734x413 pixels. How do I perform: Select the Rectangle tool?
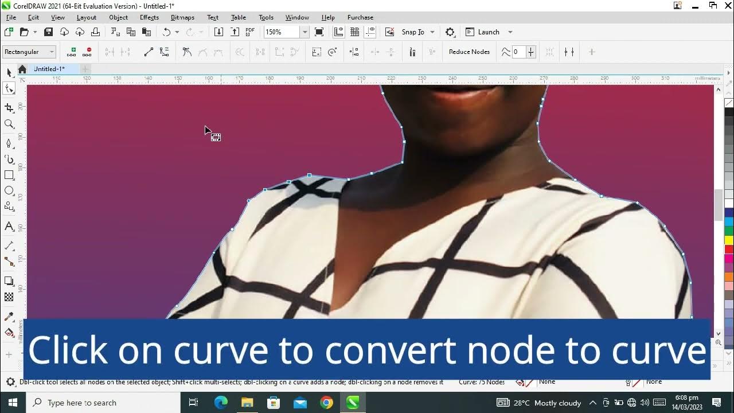8,175
